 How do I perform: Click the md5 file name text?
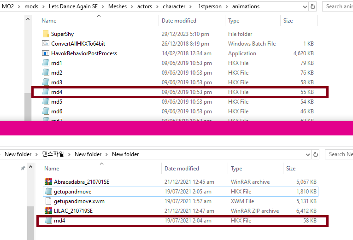(57, 101)
